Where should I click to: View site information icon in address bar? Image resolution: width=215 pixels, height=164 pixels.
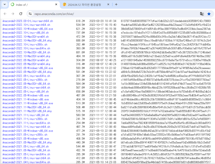(x=30, y=14)
